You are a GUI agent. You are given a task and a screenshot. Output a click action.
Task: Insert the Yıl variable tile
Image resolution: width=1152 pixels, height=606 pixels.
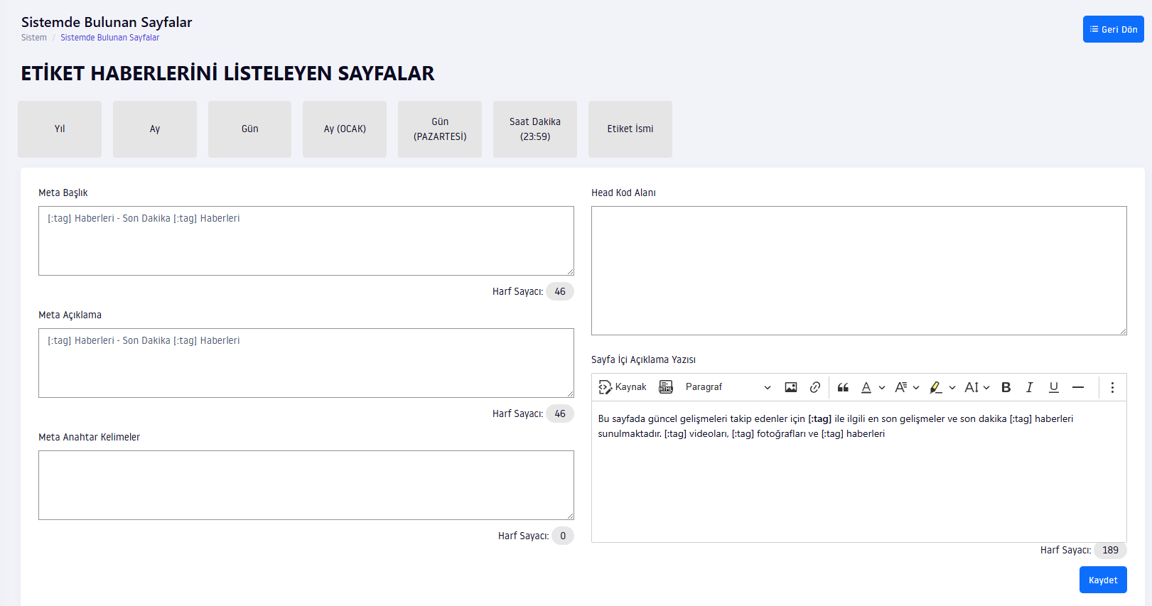tap(60, 129)
